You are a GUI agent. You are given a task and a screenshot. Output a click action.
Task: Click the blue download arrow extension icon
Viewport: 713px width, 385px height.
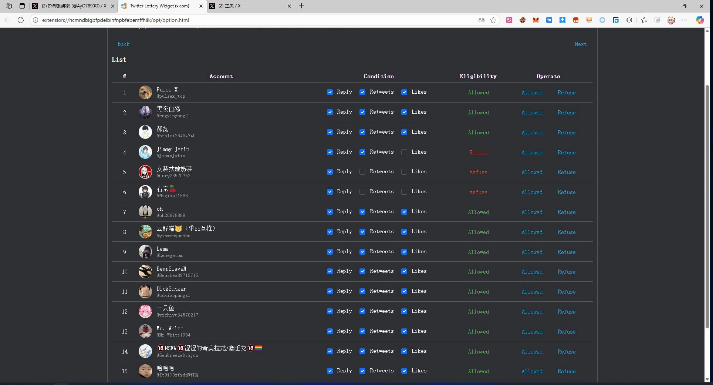(562, 20)
